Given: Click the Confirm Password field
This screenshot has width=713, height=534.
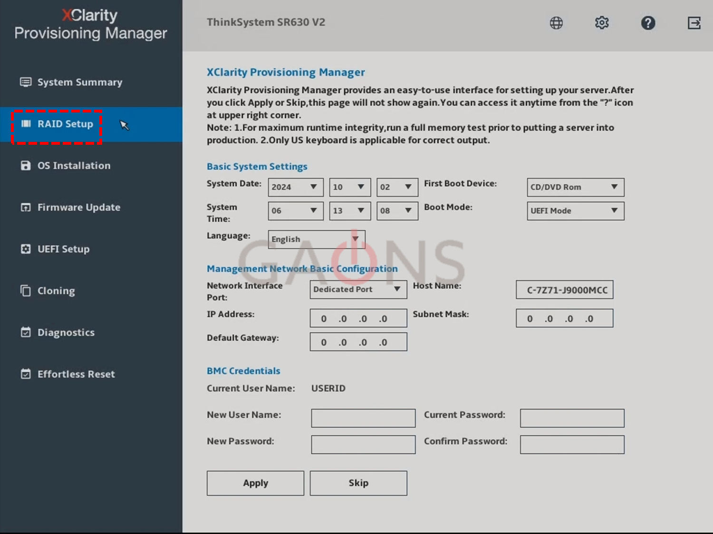Looking at the screenshot, I should (572, 445).
